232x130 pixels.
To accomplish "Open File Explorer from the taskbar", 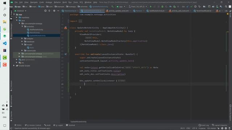I will (x=5, y=22).
